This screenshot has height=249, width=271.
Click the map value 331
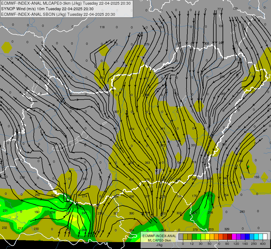click(193, 145)
